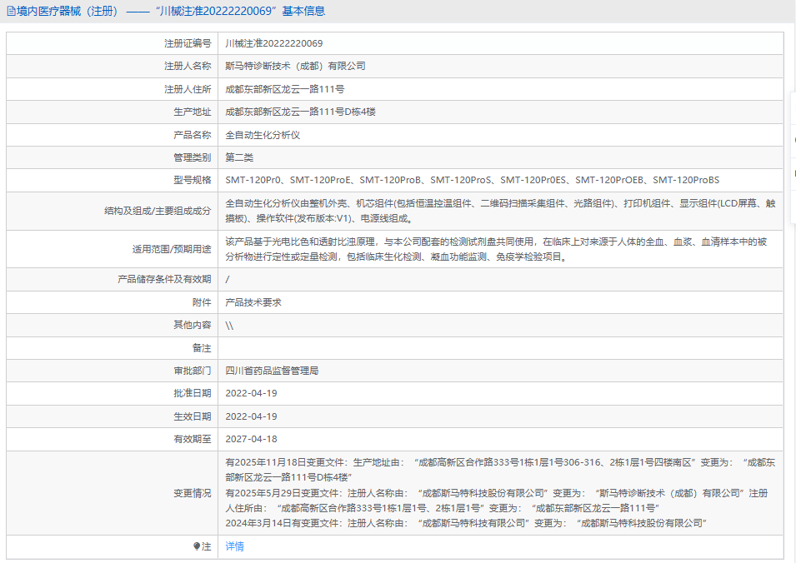Click the 生产地址 address value cell
Screen dimensions: 796x563
[300, 112]
